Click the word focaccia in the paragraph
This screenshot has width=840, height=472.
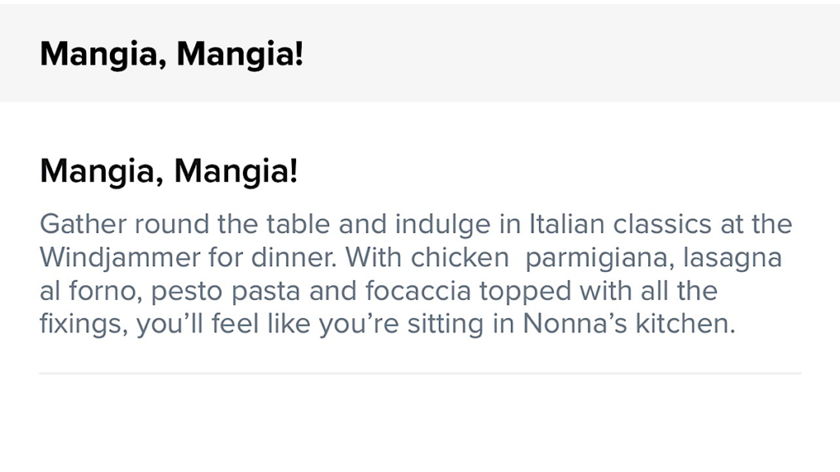[418, 291]
